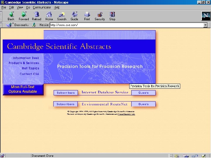Viewport: 211px width, 158px height.
Task: Open Mailbox icon in component bar
Action: tap(186, 156)
